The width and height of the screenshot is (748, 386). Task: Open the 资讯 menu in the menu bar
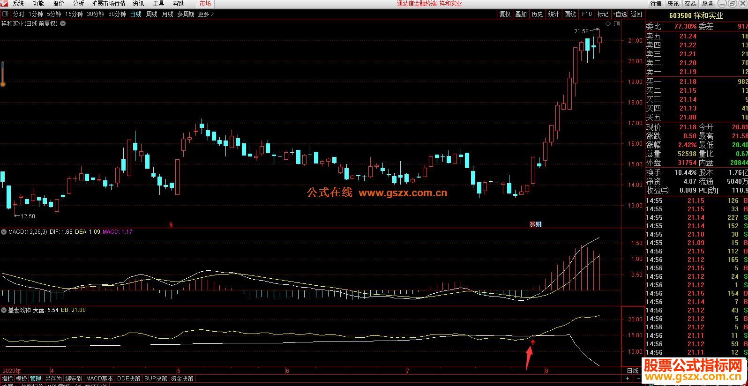point(138,3)
